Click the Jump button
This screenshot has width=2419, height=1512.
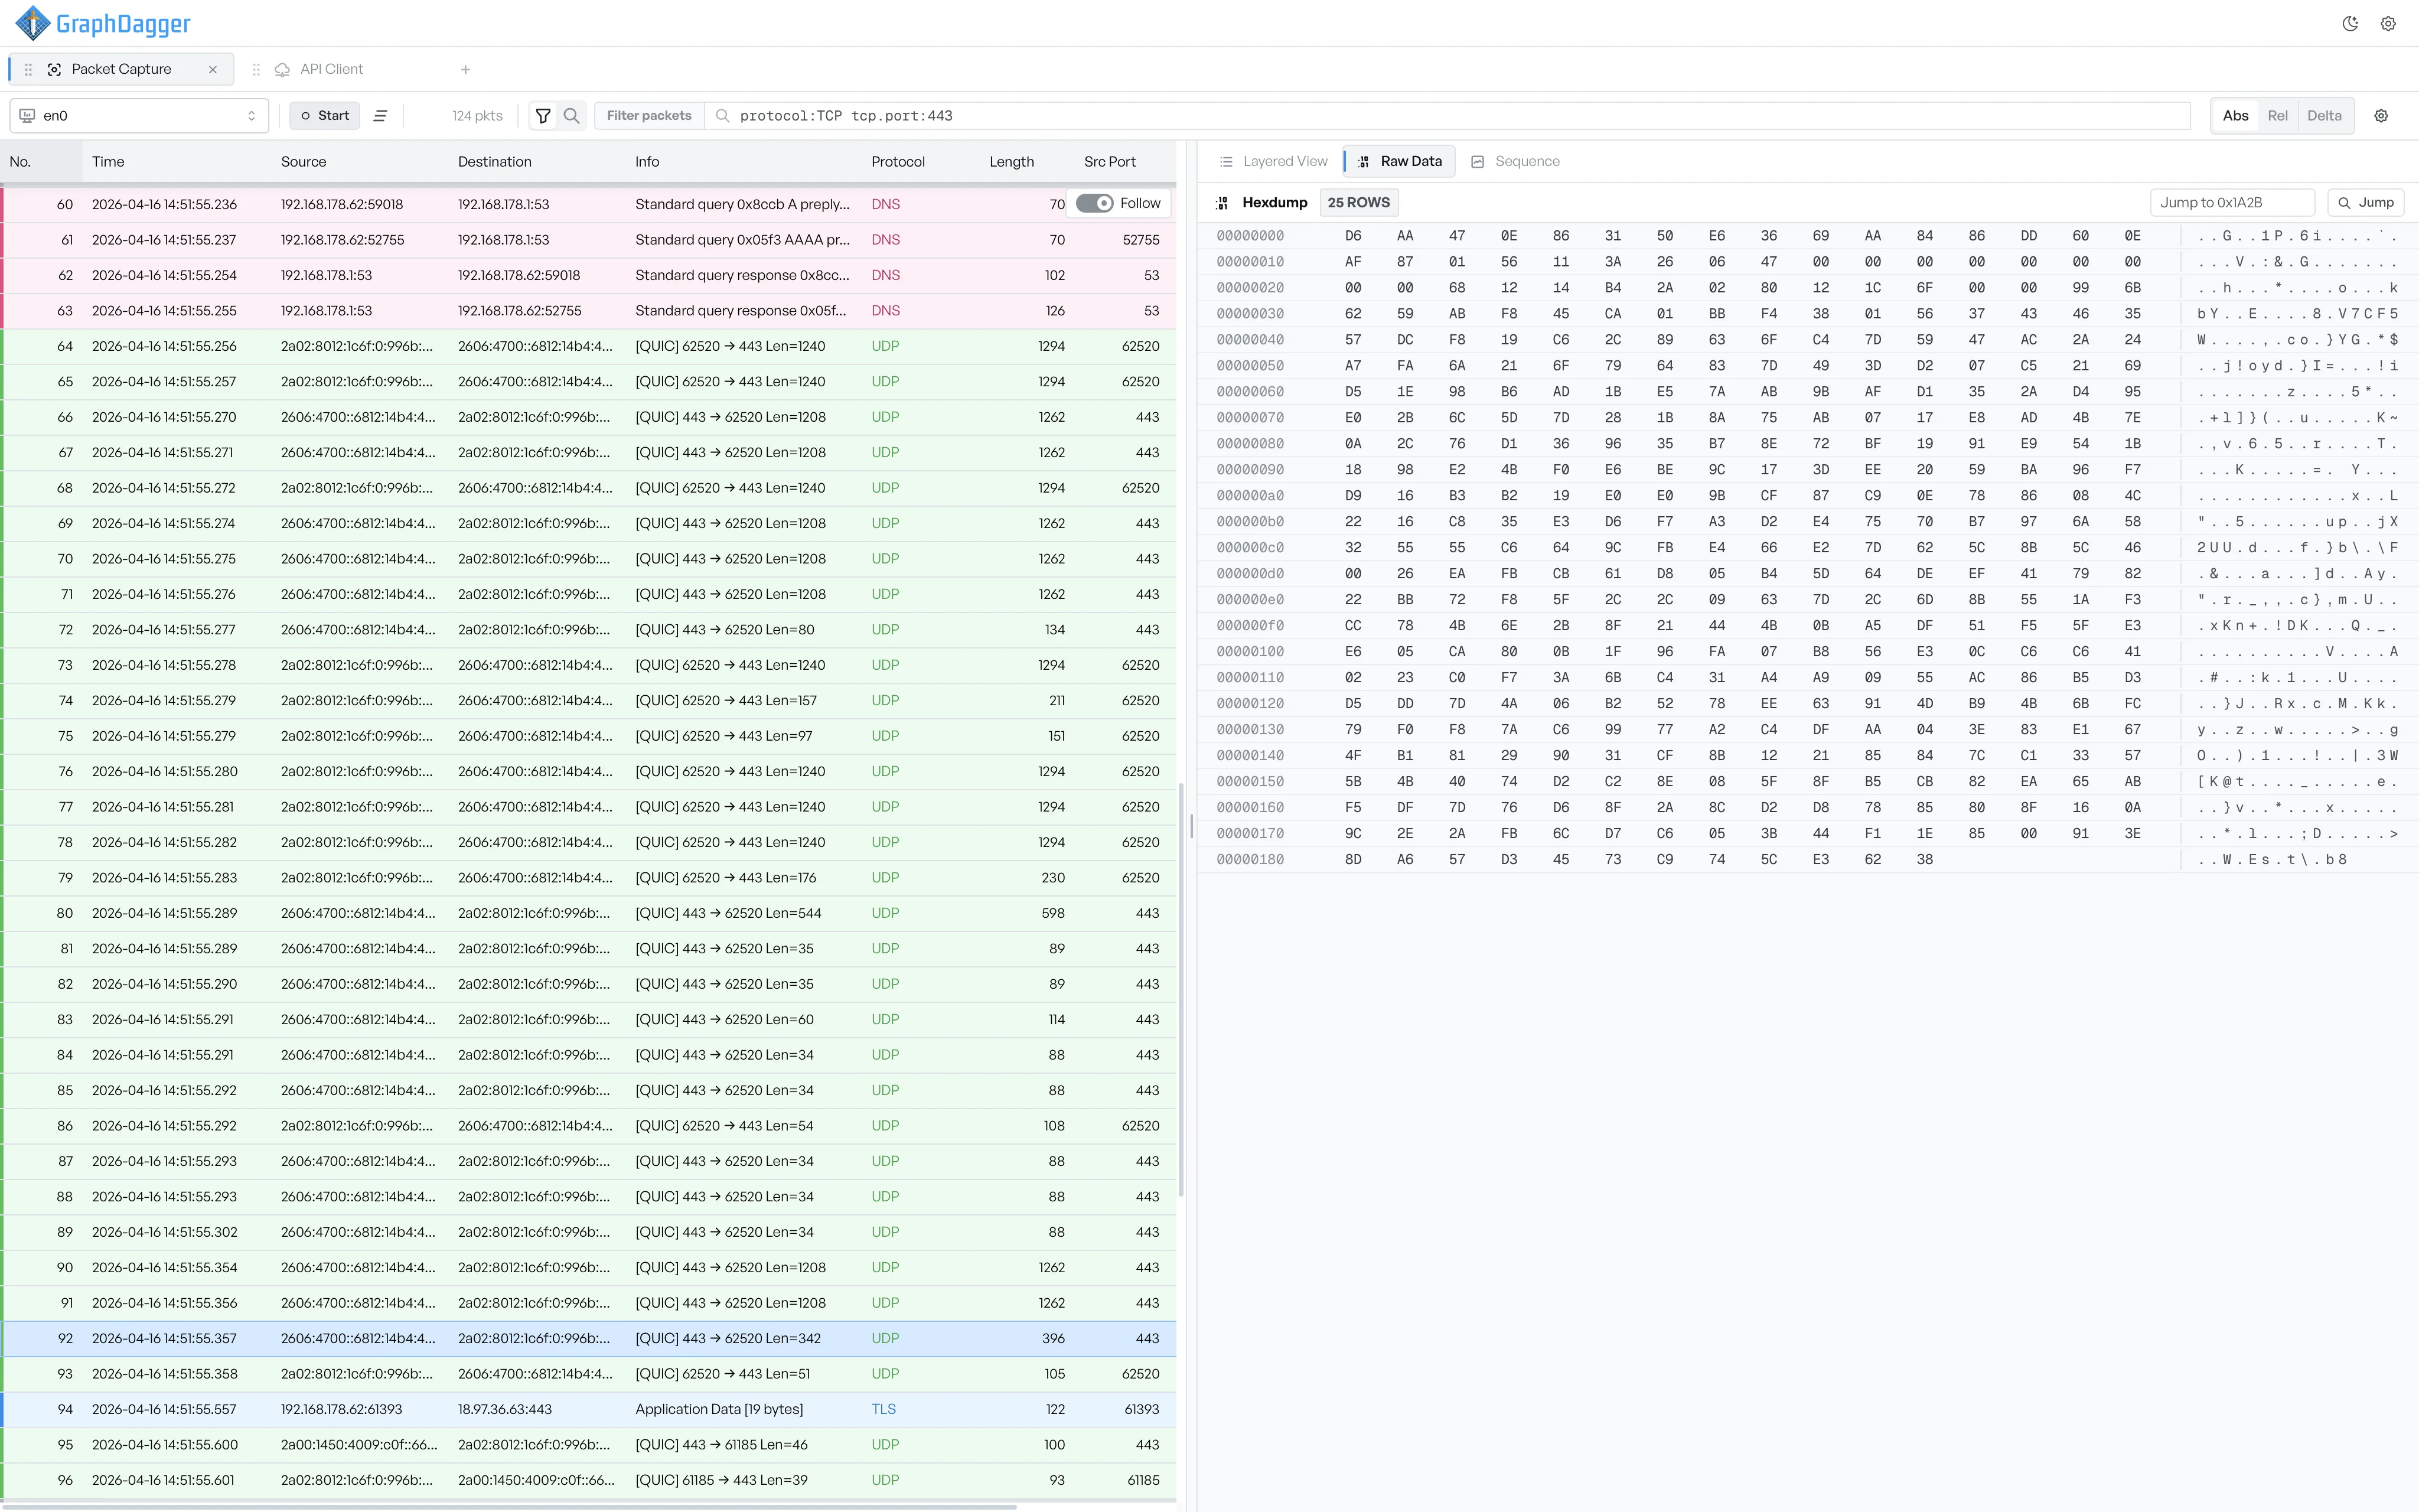coord(2366,203)
